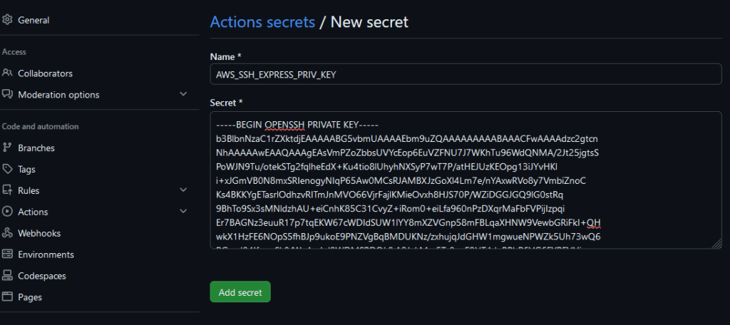The height and width of the screenshot is (325, 730).
Task: Click the Pages browser icon
Action: pos(7,296)
